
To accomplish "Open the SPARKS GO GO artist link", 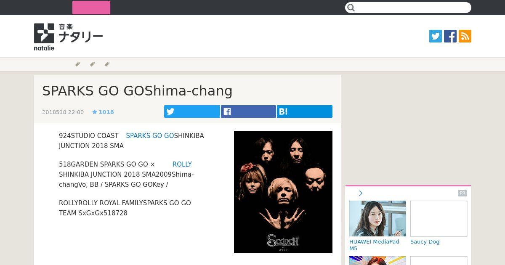I will [x=150, y=136].
